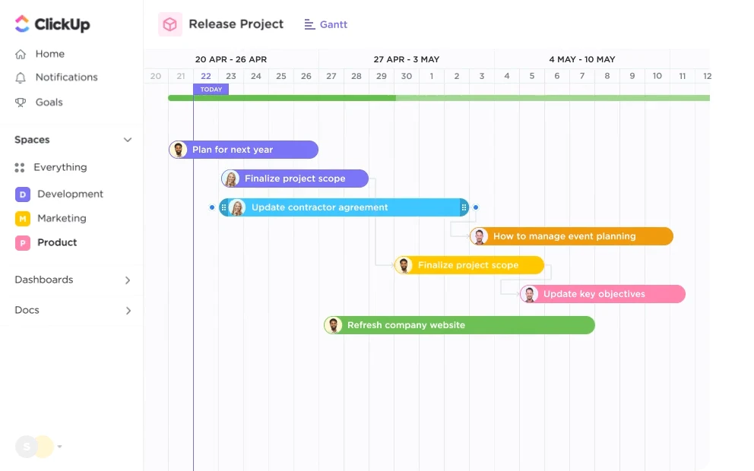Image resolution: width=754 pixels, height=471 pixels.
Task: Click the Marketing space icon
Action: point(19,218)
